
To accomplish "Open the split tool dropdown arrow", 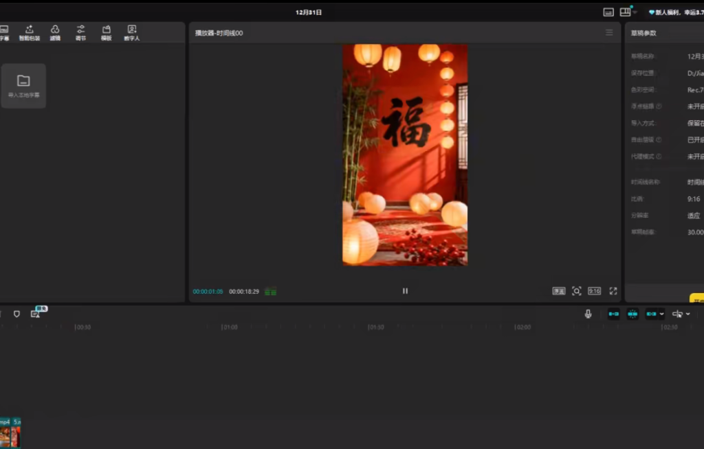I will (687, 314).
